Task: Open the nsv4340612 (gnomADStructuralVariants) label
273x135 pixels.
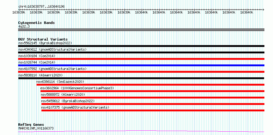Action: click(x=52, y=49)
